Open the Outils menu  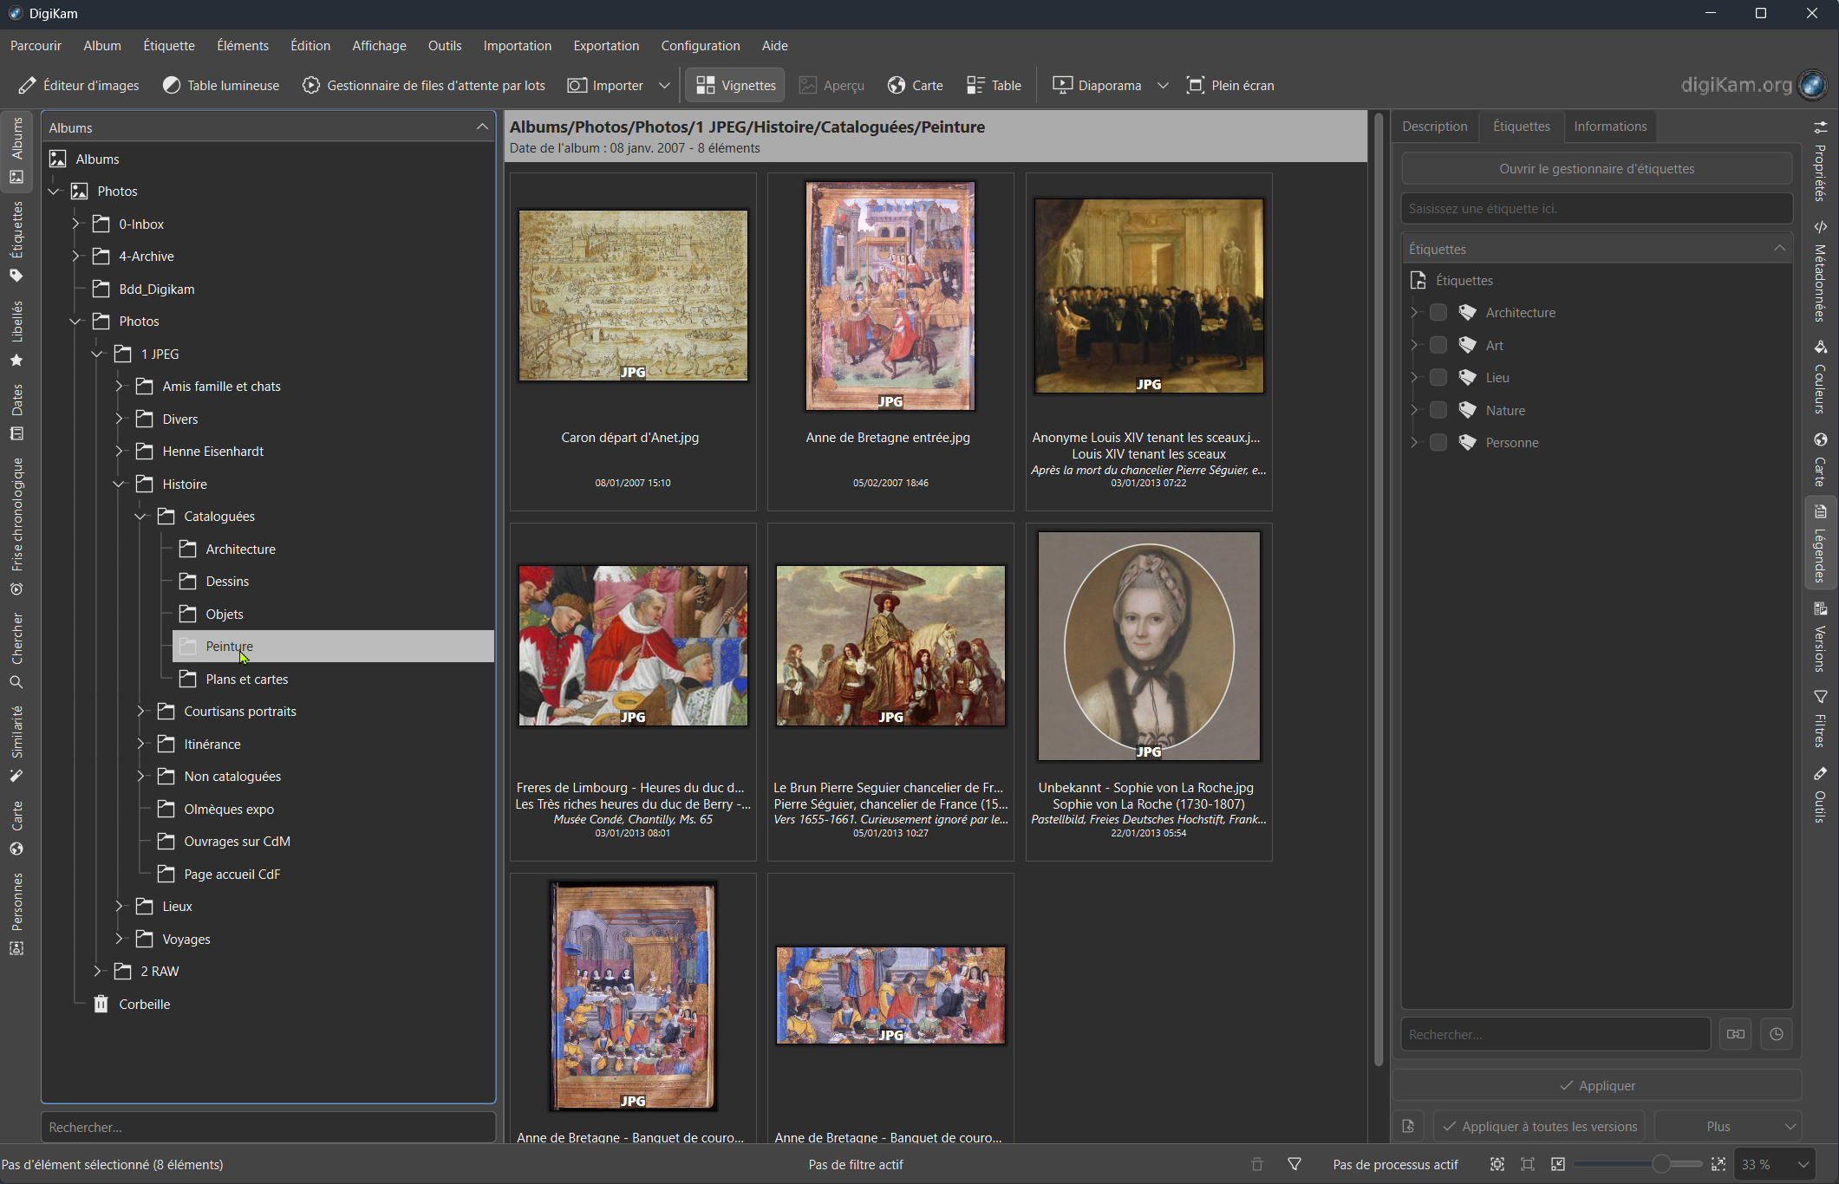point(444,45)
